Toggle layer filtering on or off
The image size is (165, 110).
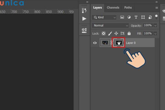click(x=156, y=17)
